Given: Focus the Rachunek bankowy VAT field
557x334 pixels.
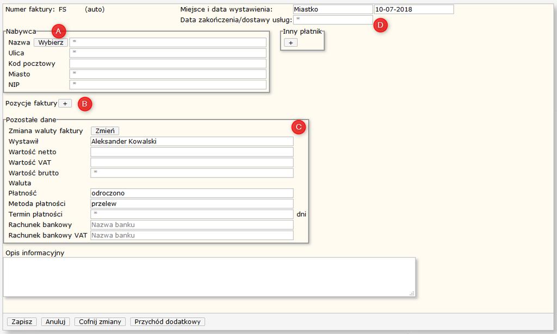Looking at the screenshot, I should (192, 236).
